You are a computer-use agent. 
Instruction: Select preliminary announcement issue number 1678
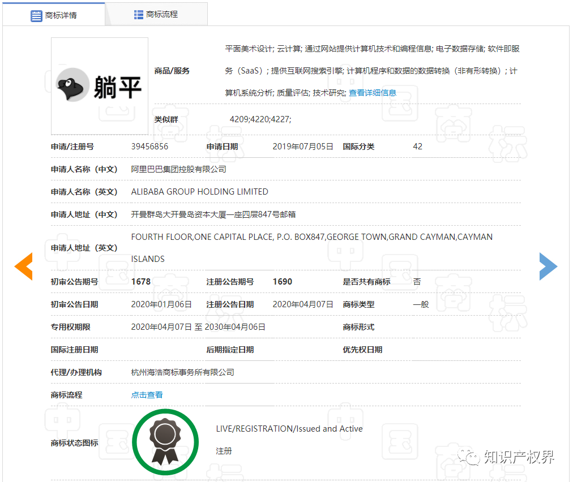pyautogui.click(x=141, y=282)
